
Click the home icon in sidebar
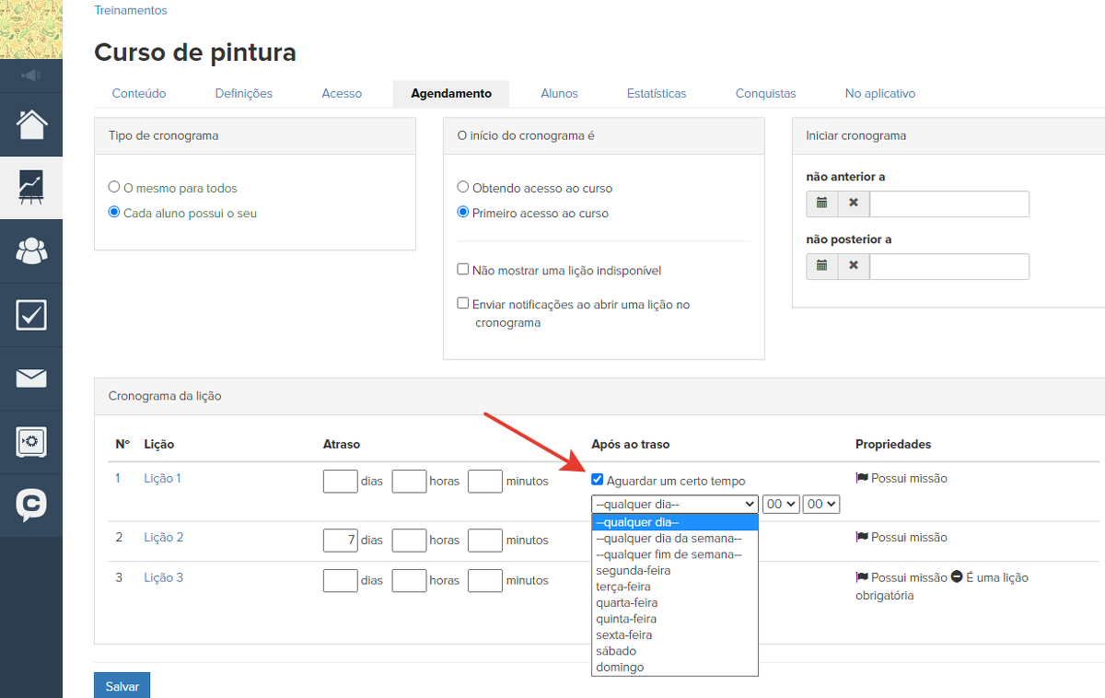coord(31,123)
